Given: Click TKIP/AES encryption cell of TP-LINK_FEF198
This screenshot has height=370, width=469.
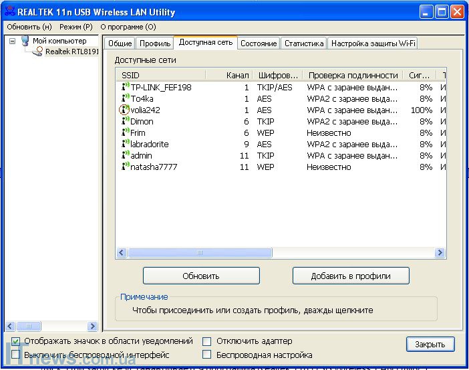Looking at the screenshot, I should [x=275, y=87].
